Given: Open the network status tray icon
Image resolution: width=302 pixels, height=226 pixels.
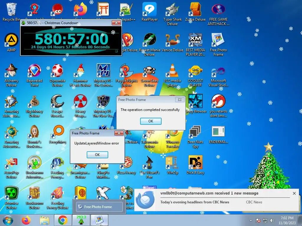Looking at the screenshot, I should [265, 220].
